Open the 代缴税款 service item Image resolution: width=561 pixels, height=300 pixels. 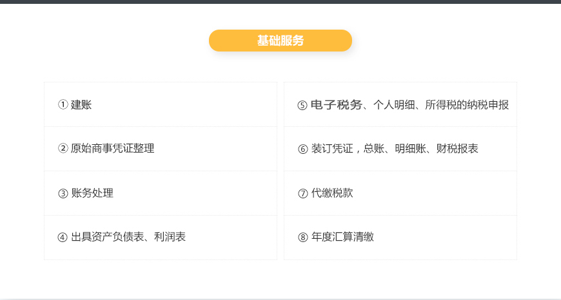[332, 193]
